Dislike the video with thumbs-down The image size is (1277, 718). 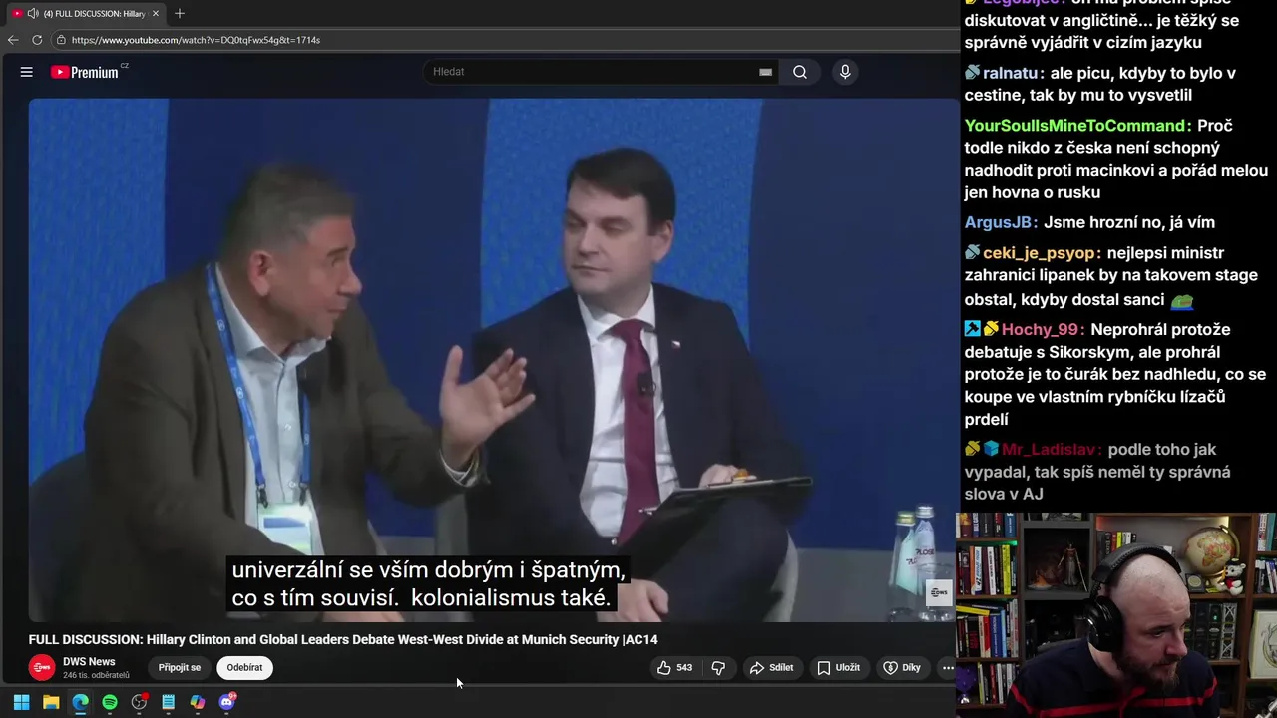tap(718, 667)
